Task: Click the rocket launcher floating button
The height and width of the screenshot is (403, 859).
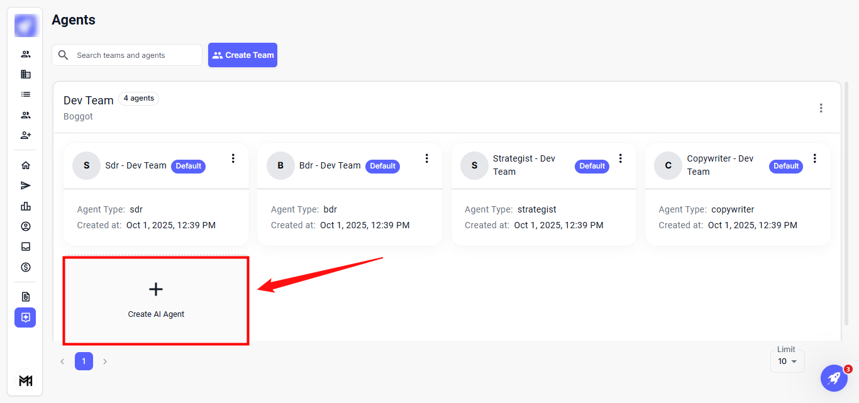Action: 834,378
